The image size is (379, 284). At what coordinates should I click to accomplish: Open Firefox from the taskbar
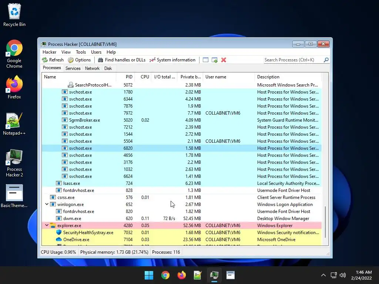click(181, 275)
